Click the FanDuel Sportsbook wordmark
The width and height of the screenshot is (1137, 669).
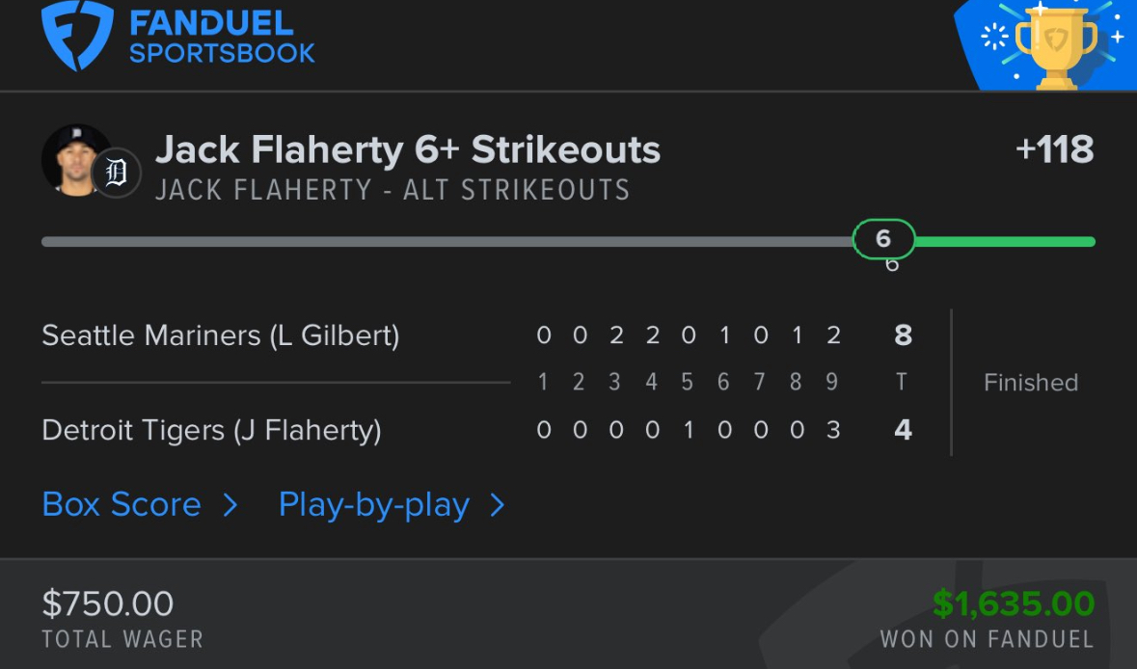pos(222,37)
